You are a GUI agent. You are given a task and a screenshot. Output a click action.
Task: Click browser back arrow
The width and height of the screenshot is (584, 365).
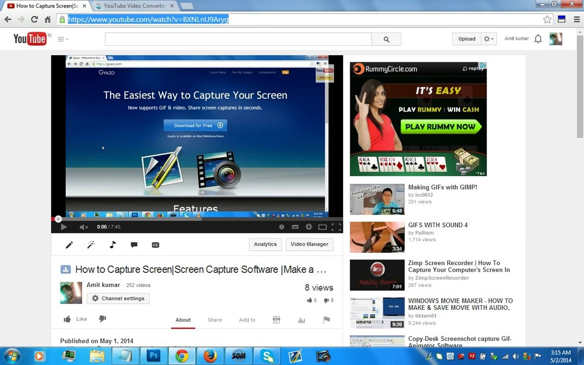(x=8, y=19)
